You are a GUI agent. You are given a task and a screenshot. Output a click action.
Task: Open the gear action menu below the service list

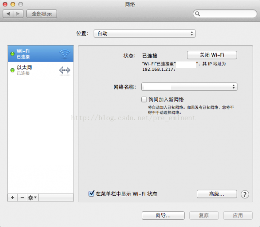pos(32,197)
